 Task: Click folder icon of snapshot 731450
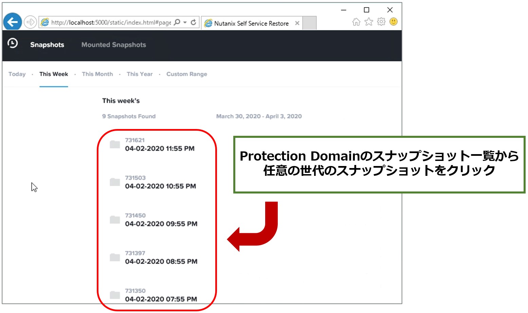[115, 220]
